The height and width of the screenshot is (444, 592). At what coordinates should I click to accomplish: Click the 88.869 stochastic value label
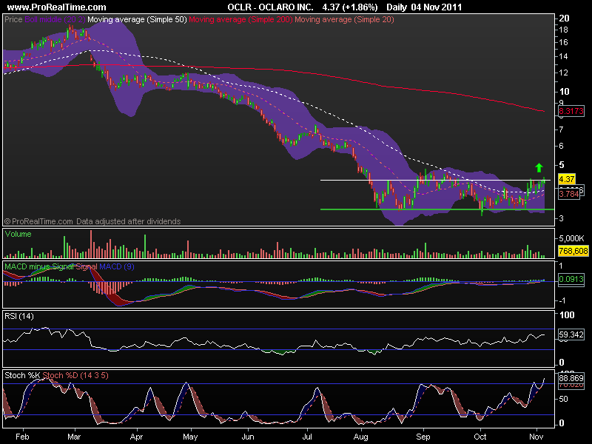point(571,378)
